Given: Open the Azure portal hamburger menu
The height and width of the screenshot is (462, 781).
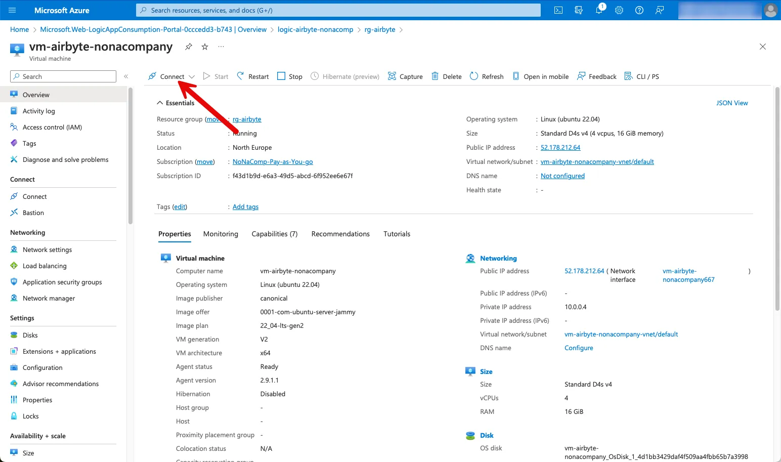Looking at the screenshot, I should coord(13,10).
